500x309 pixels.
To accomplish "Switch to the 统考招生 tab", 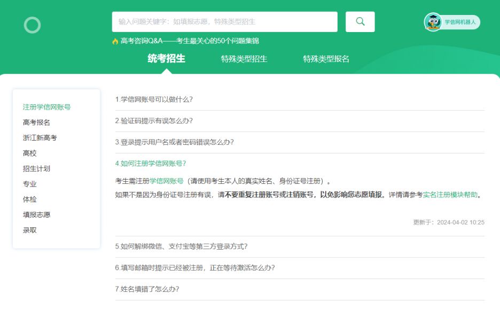I will coord(166,59).
